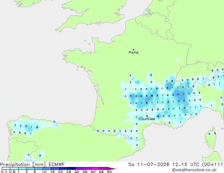224x173 pixels.
Task: Pick the 15 to 20 mm legend swatch
Action: (x=55, y=168)
